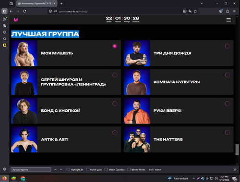Open tracking protection shield icon
The width and height of the screenshot is (240, 182).
[50, 11]
